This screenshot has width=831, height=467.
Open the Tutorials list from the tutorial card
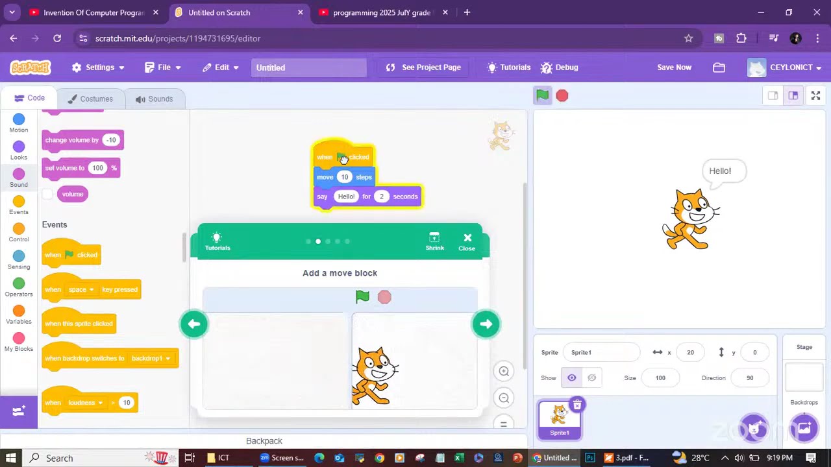click(217, 241)
